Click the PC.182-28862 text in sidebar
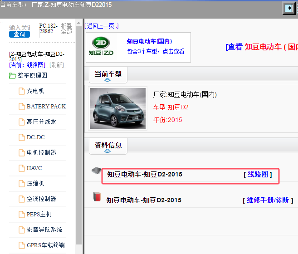Screen dimensions: 298x254 (x=48, y=28)
